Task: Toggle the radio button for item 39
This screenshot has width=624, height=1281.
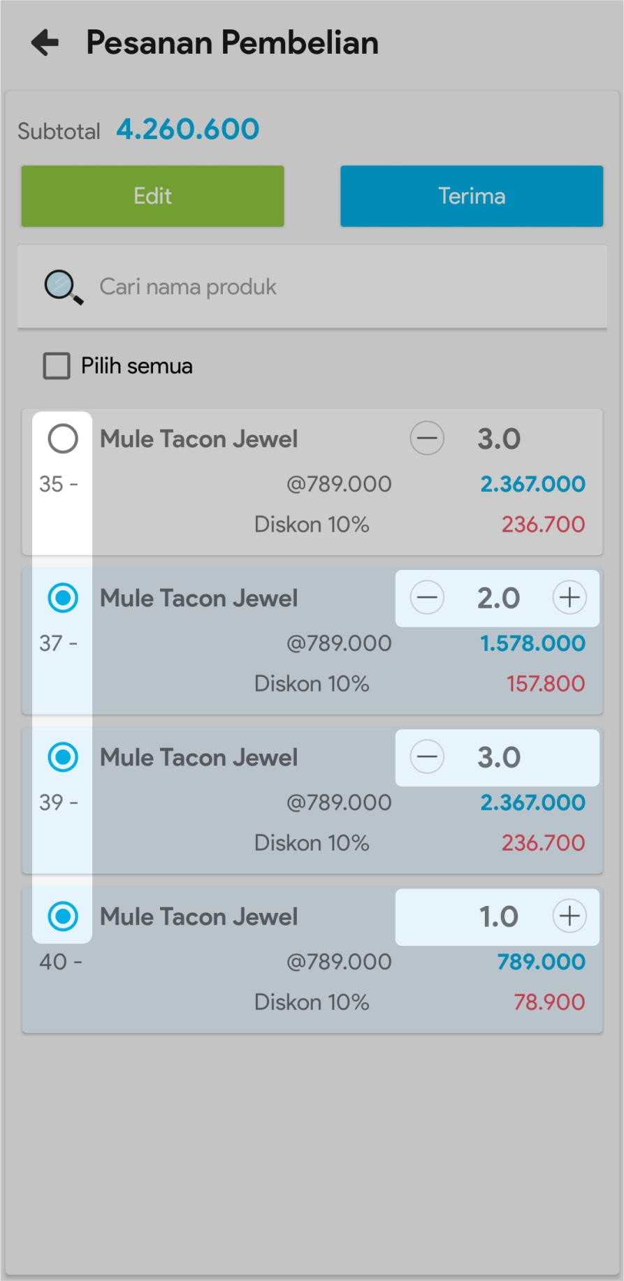Action: point(63,757)
